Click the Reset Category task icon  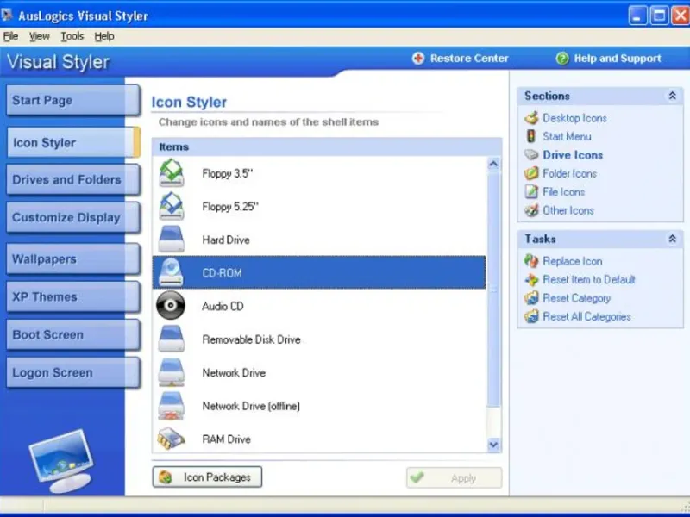(531, 298)
